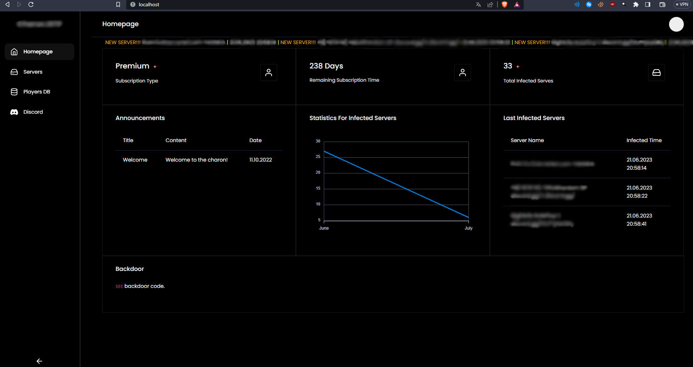The height and width of the screenshot is (367, 693).
Task: Click 'Last Infected Servers' heading
Action: (534, 118)
